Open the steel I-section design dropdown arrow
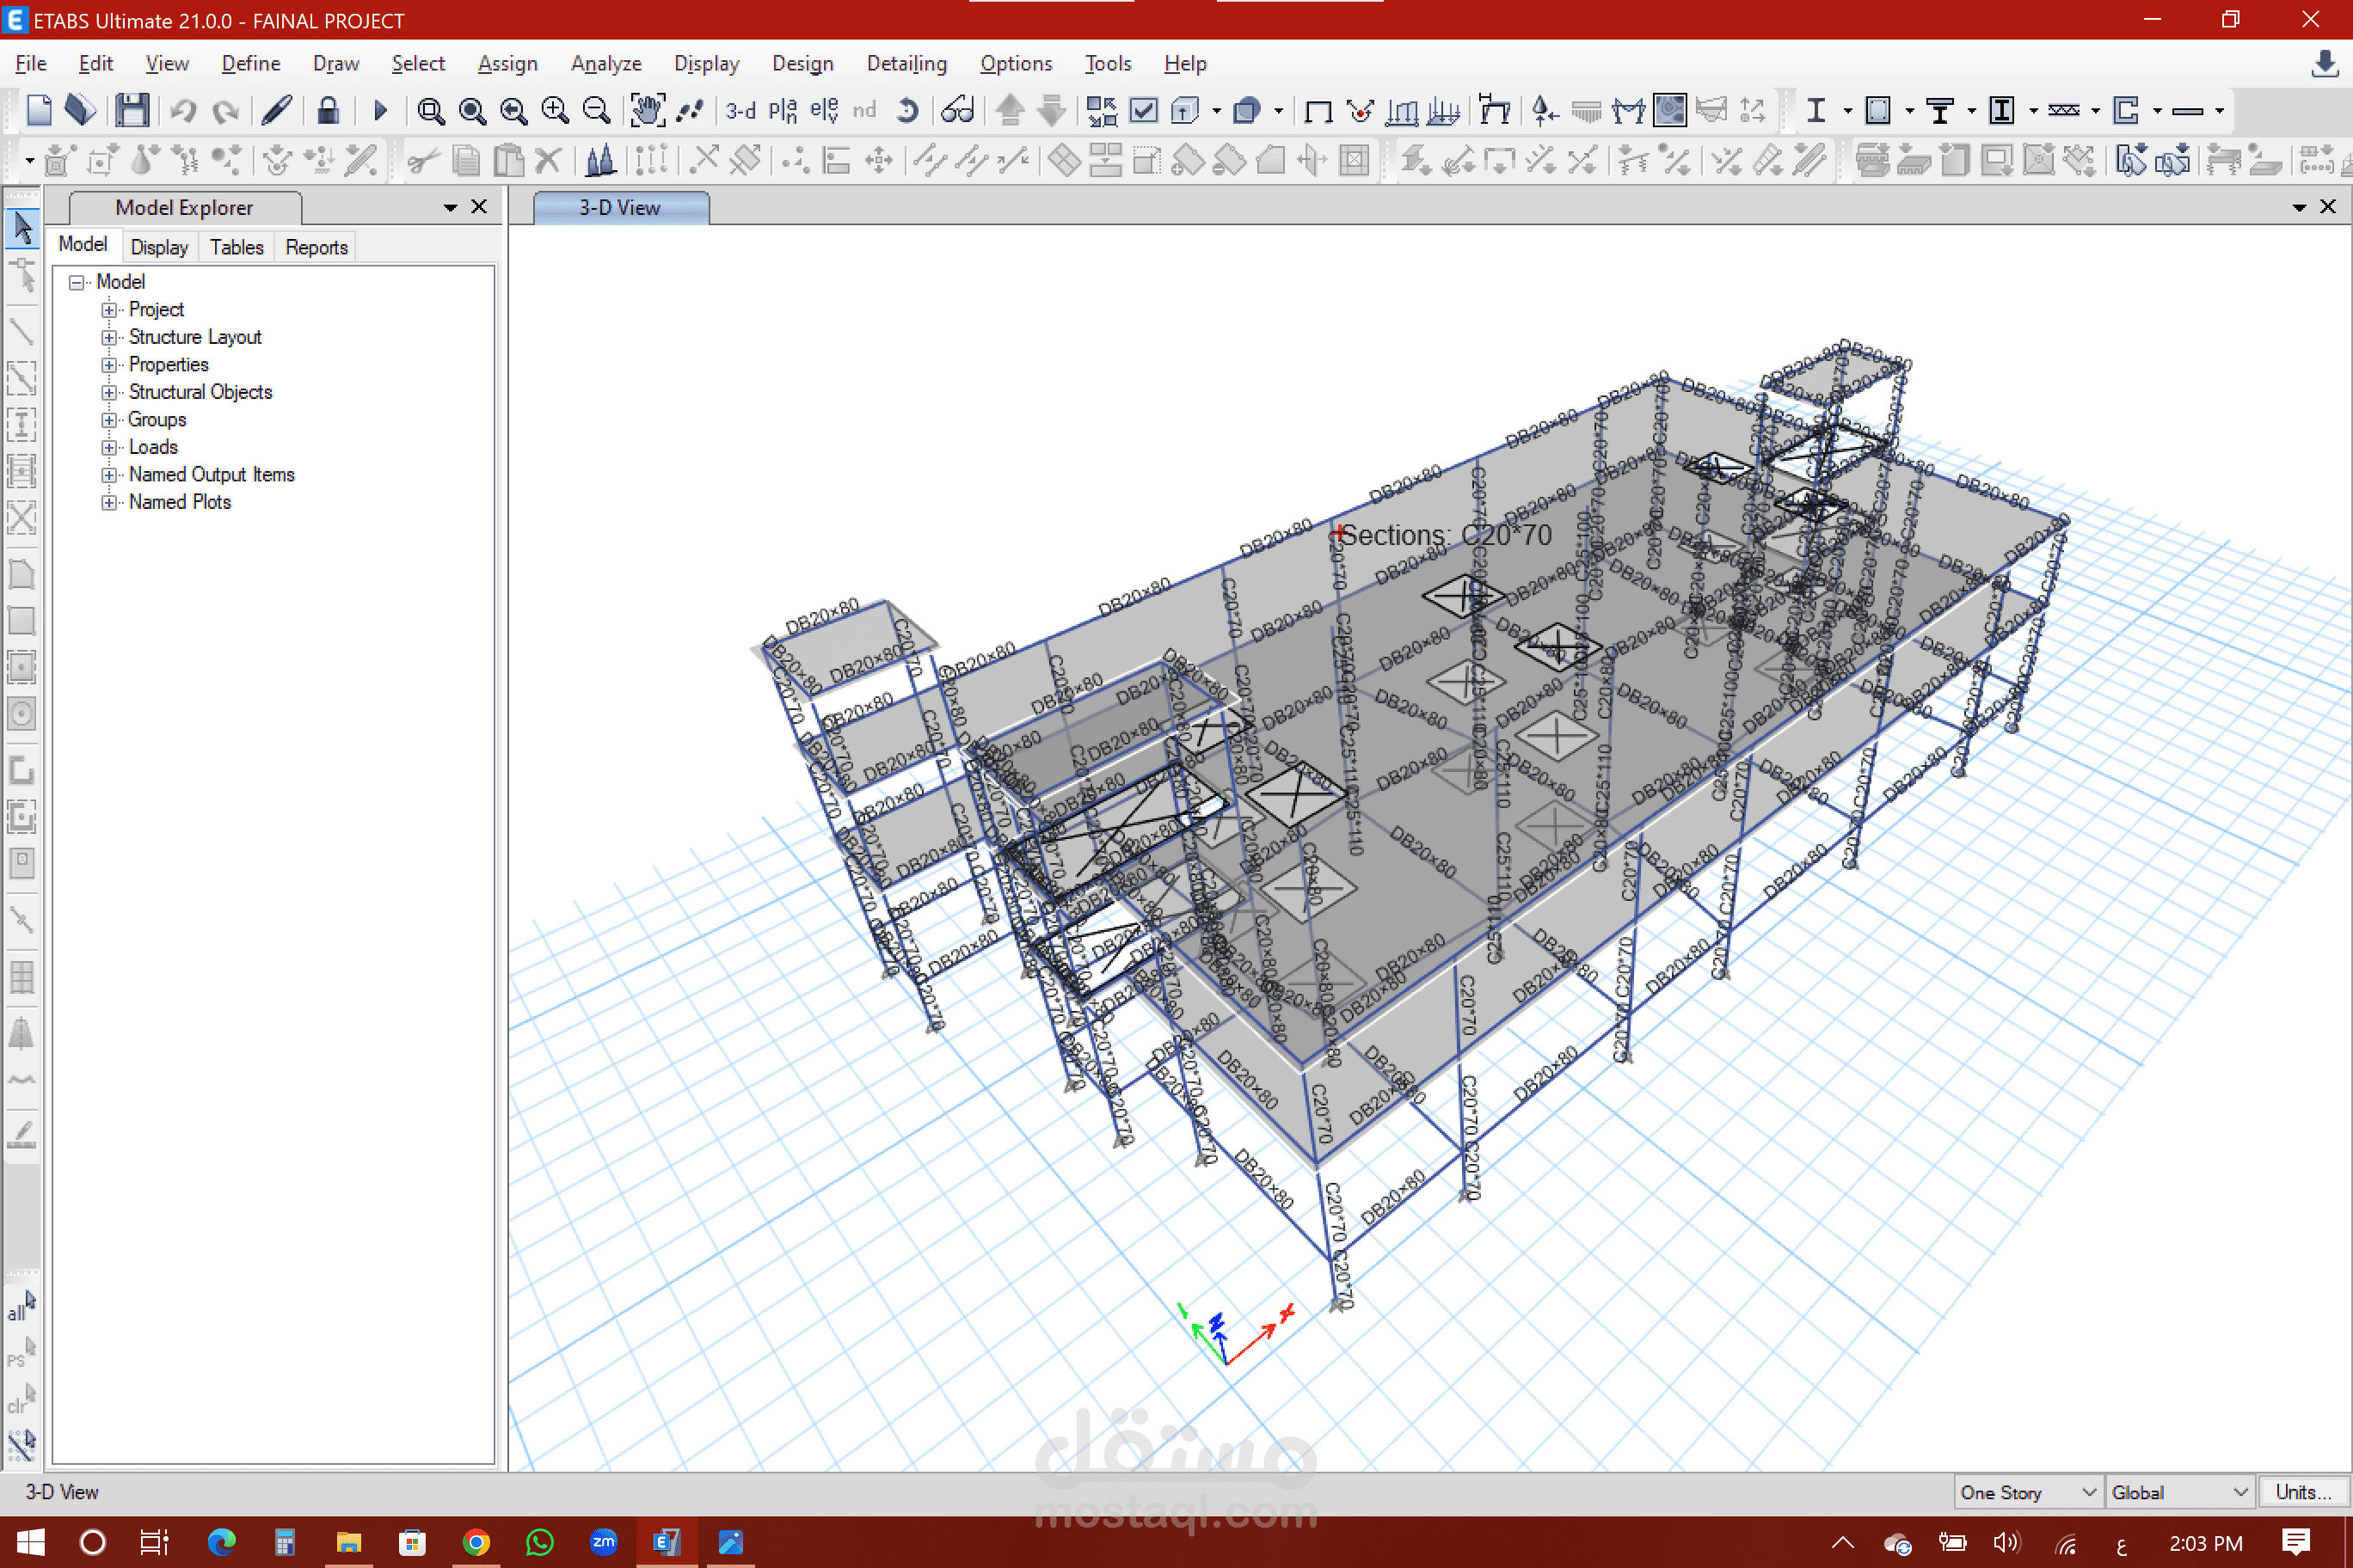Image resolution: width=2353 pixels, height=1568 pixels. tap(1846, 111)
